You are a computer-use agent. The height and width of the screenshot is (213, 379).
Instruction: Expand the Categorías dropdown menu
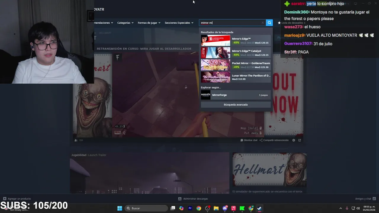click(125, 23)
